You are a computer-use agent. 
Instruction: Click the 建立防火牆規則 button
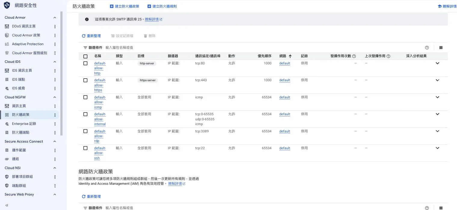click(162, 6)
